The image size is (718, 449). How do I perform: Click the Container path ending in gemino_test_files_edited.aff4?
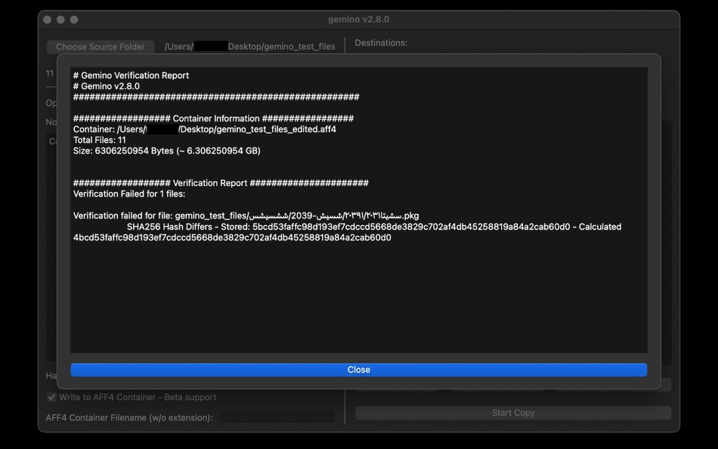click(205, 129)
